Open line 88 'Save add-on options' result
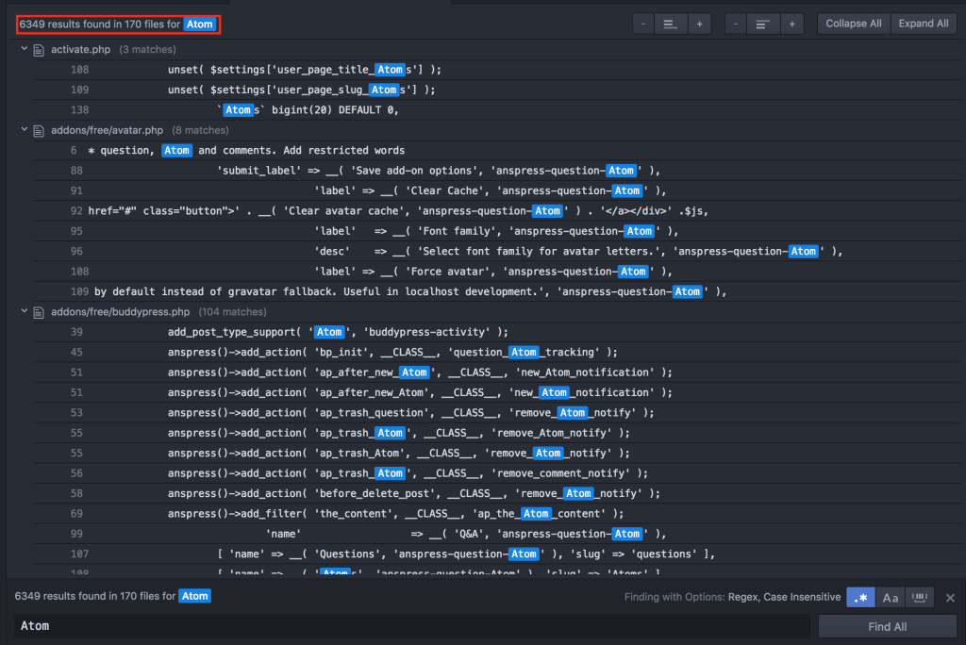 point(497,171)
